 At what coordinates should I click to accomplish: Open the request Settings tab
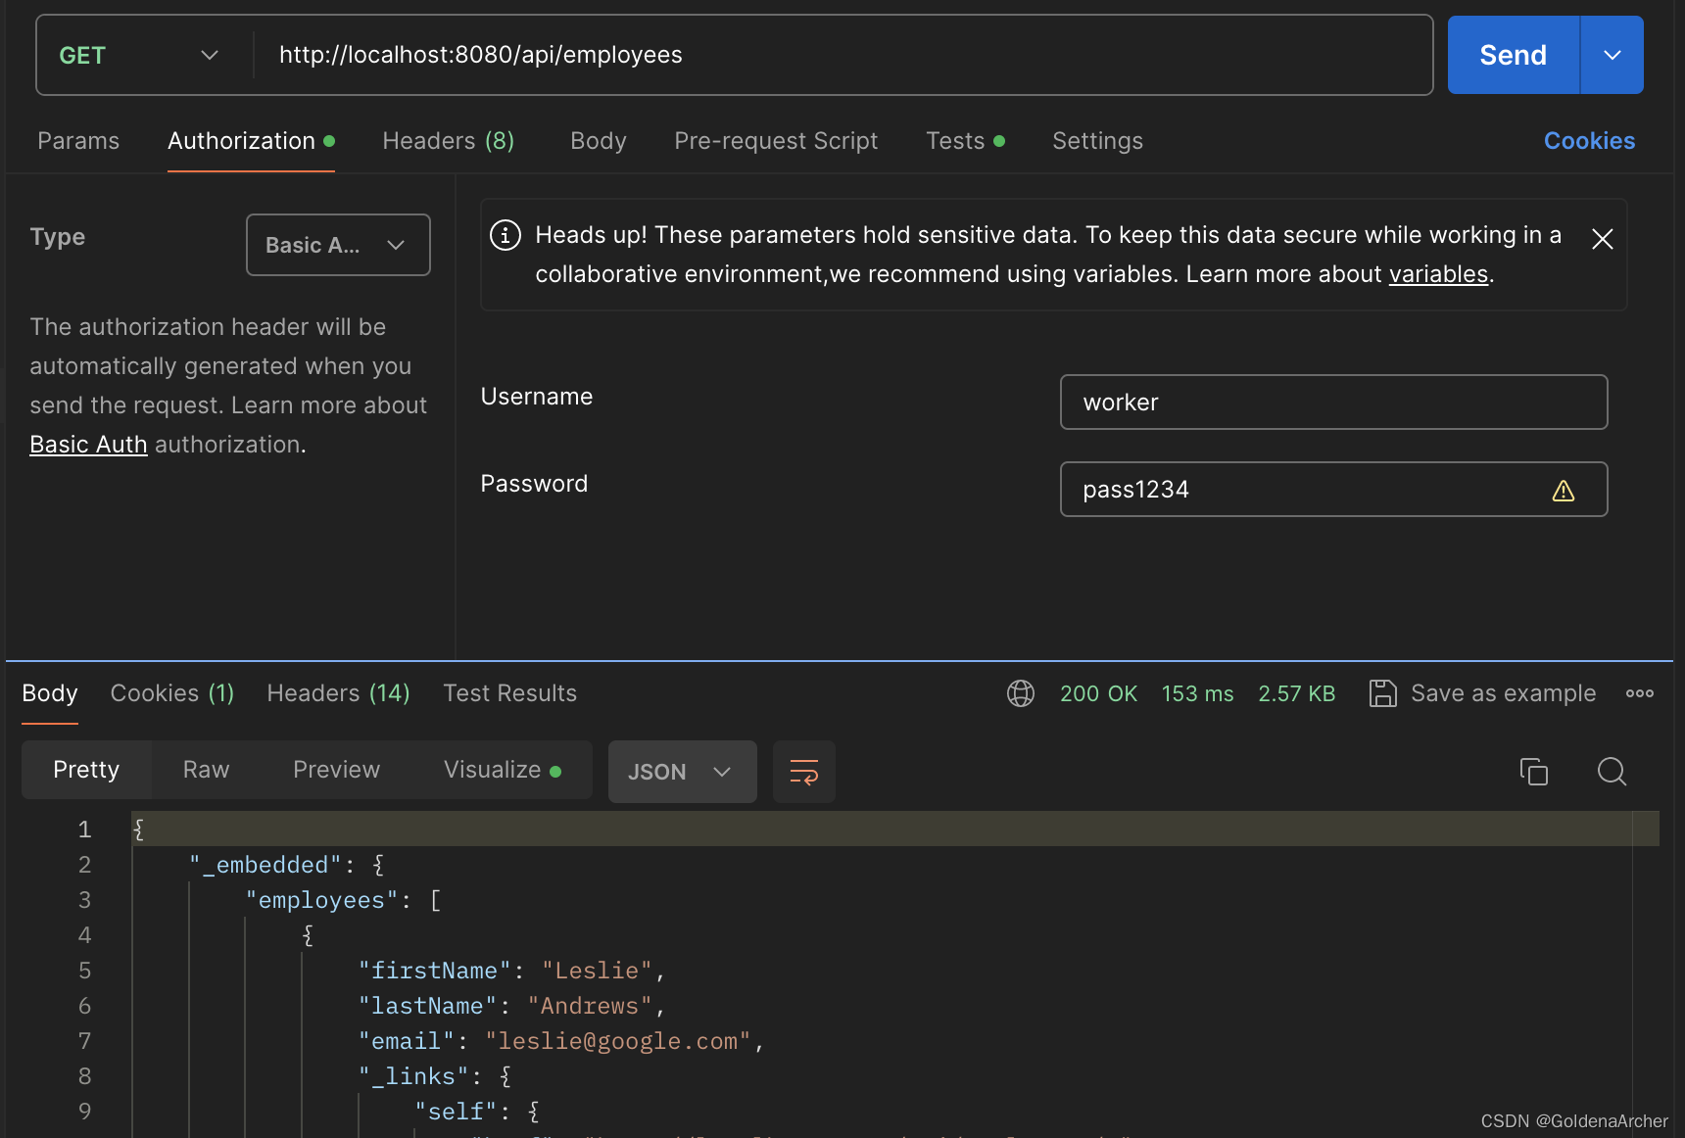pyautogui.click(x=1097, y=141)
